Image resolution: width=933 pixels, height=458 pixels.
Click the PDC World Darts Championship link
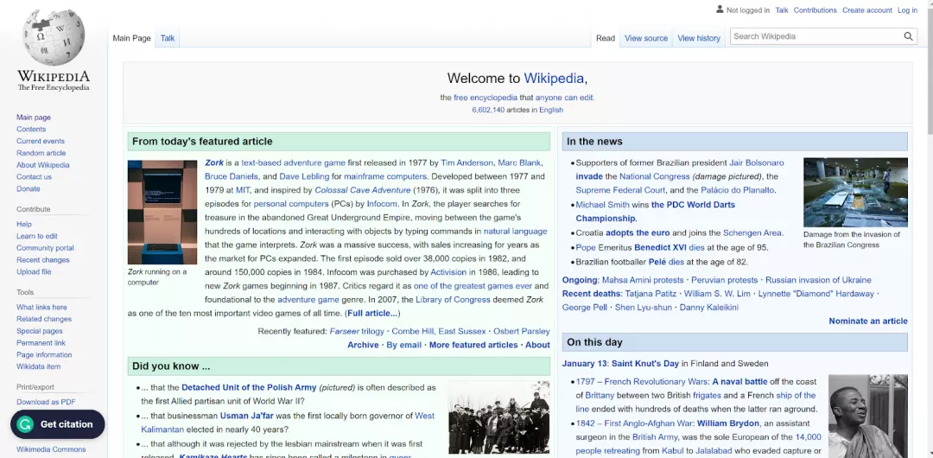[x=655, y=212]
